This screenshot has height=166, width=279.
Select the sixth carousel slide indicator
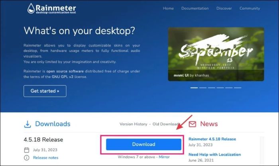click(x=238, y=88)
